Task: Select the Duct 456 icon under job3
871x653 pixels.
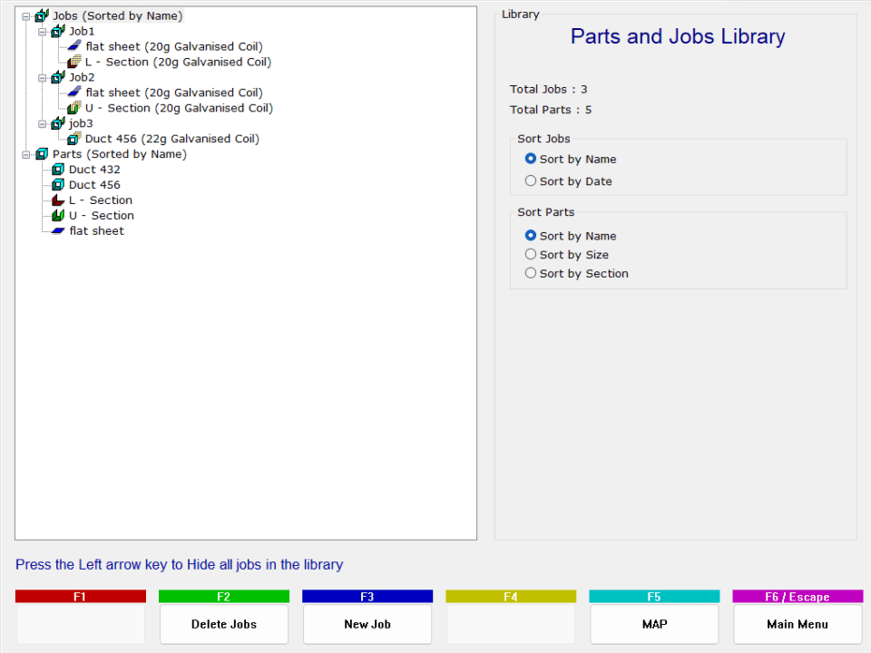Action: pyautogui.click(x=72, y=139)
